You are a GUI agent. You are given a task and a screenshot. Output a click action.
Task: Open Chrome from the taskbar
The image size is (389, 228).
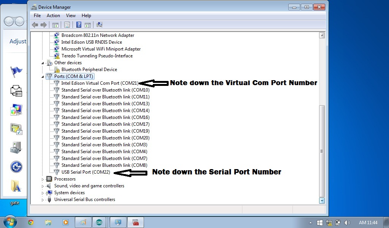point(31,222)
